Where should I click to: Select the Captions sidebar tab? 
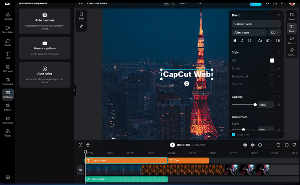click(8, 94)
